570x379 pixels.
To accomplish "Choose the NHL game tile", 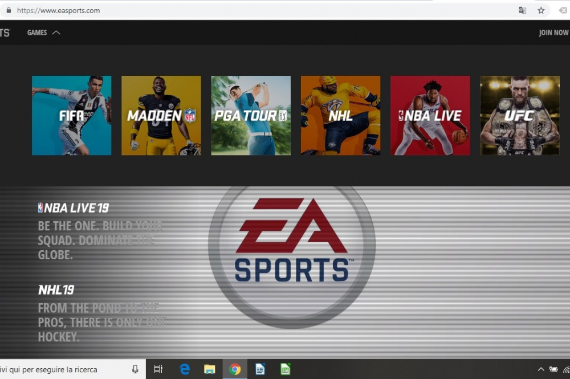I will tap(341, 116).
